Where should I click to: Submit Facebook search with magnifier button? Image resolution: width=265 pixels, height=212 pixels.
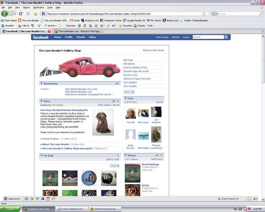(x=226, y=37)
